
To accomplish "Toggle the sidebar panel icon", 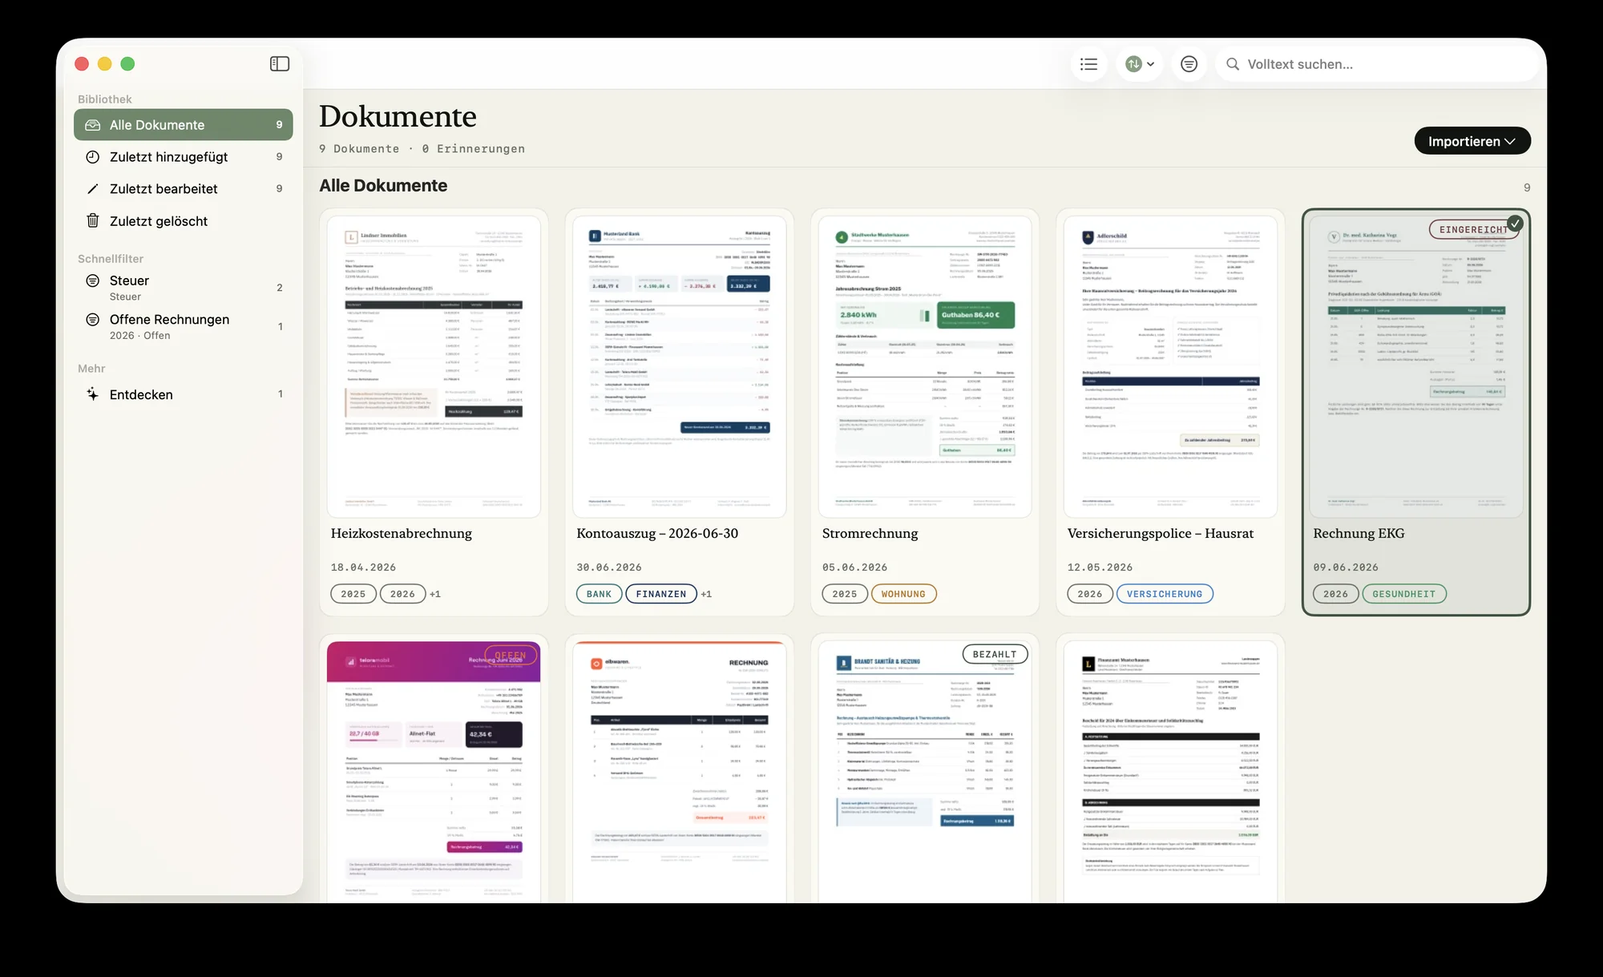I will pos(280,64).
